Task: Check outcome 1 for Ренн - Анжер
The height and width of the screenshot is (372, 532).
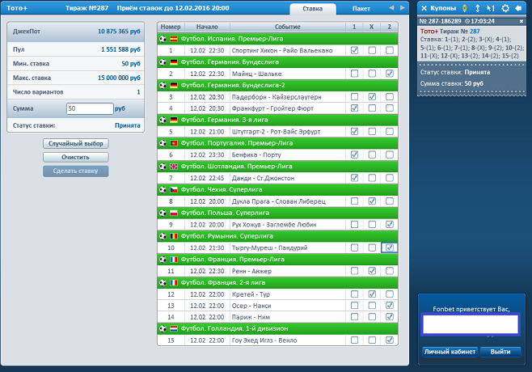Action: (354, 271)
